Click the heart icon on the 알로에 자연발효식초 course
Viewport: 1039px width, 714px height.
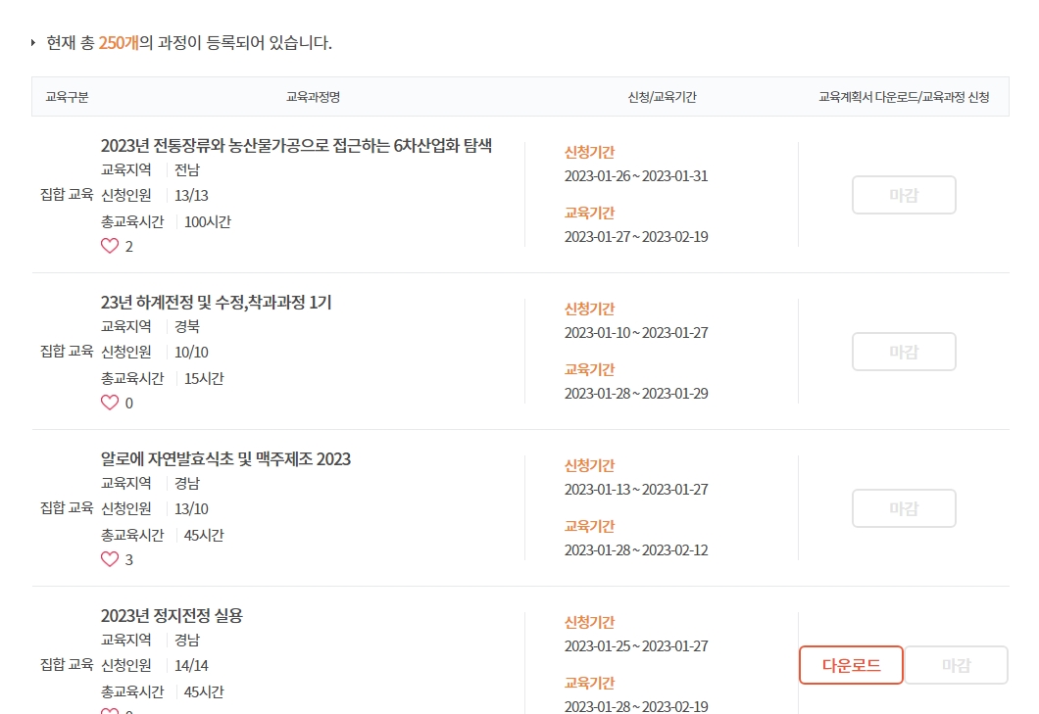tap(108, 559)
